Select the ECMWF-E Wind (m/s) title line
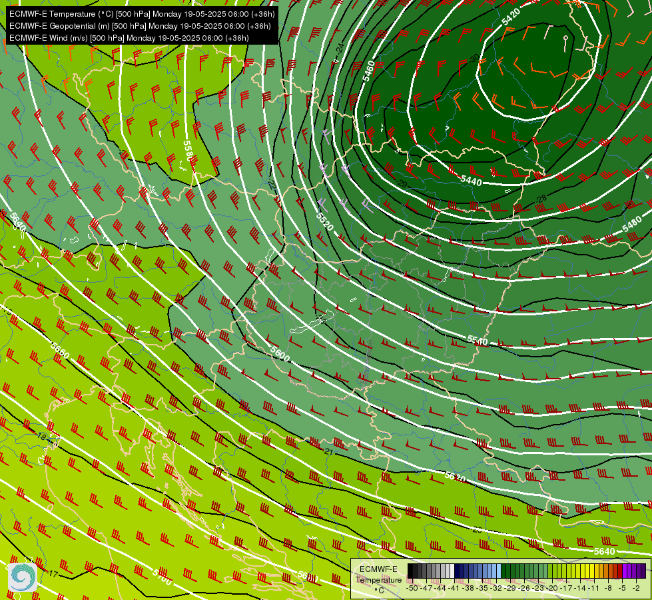 pos(129,38)
